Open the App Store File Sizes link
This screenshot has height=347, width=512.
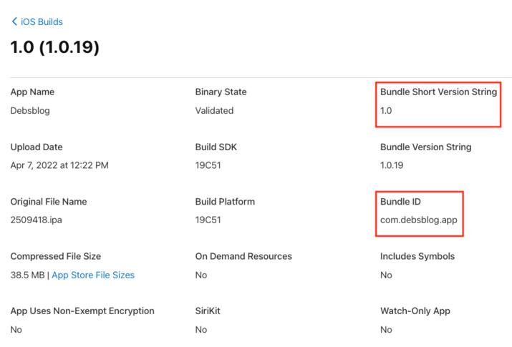click(92, 275)
